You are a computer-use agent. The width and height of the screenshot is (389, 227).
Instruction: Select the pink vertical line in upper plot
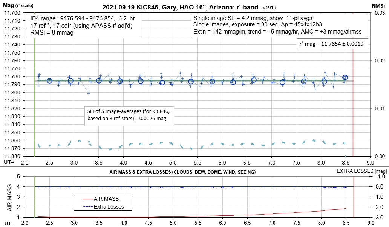[x=353, y=113]
